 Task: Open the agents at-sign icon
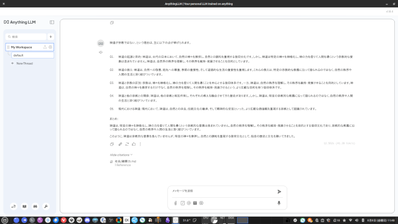point(189,203)
